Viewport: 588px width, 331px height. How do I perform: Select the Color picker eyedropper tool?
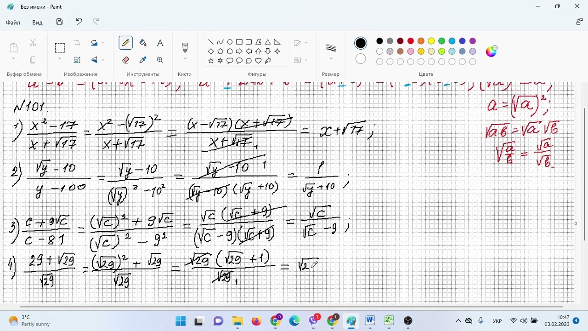point(143,60)
